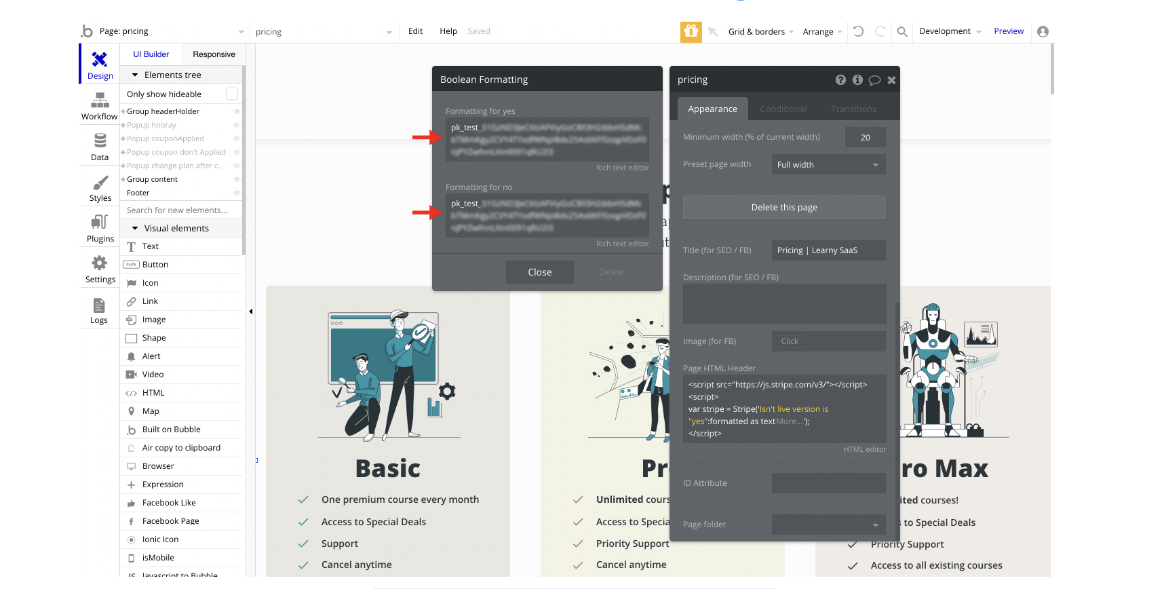
Task: Open the Styles section
Action: (x=100, y=187)
